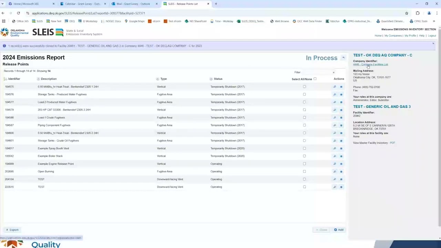Click the view icon for Storage Tanks - Crude Oil Fugitives

point(335,141)
